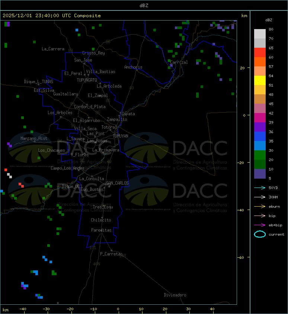Click the Tres_Esqu place label
The width and height of the screenshot is (288, 314).
click(103, 207)
